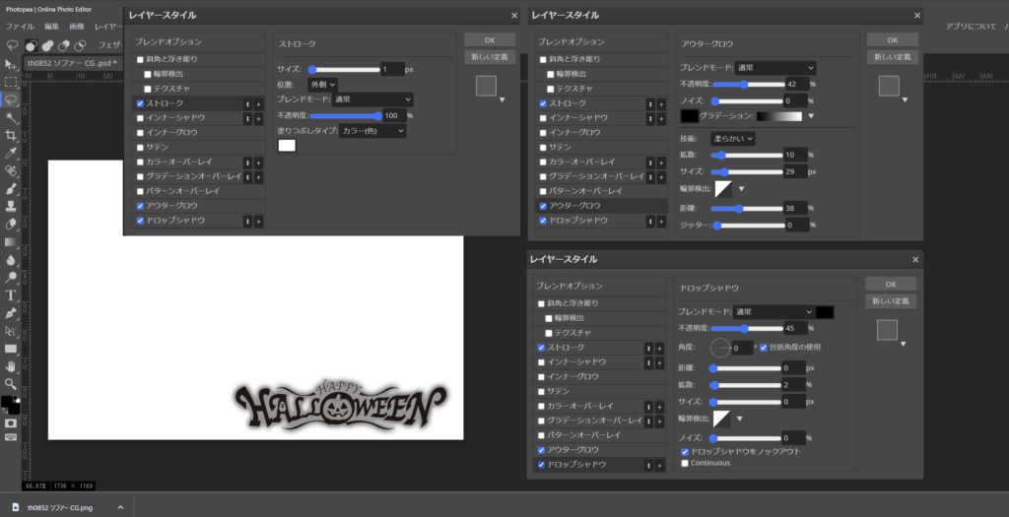Click 新しい定義 in the Drop Shadow dialog
1009x517 pixels.
pos(890,300)
